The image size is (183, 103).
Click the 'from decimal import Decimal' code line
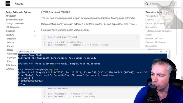62,37
